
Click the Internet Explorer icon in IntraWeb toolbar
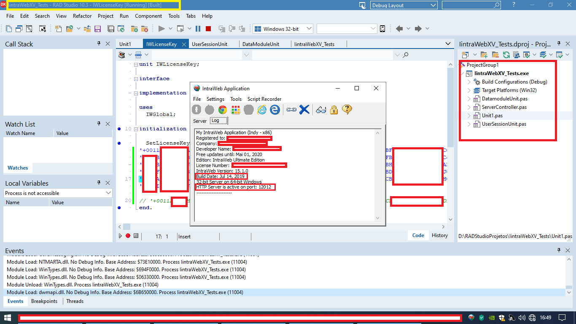[262, 110]
